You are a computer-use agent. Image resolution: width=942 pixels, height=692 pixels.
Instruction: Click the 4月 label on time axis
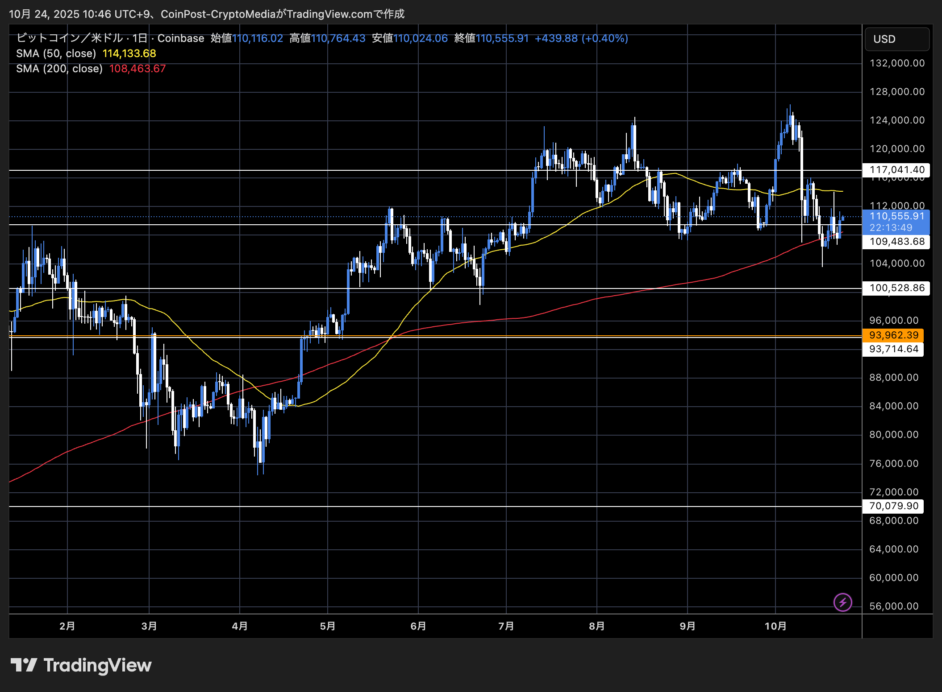pyautogui.click(x=240, y=626)
